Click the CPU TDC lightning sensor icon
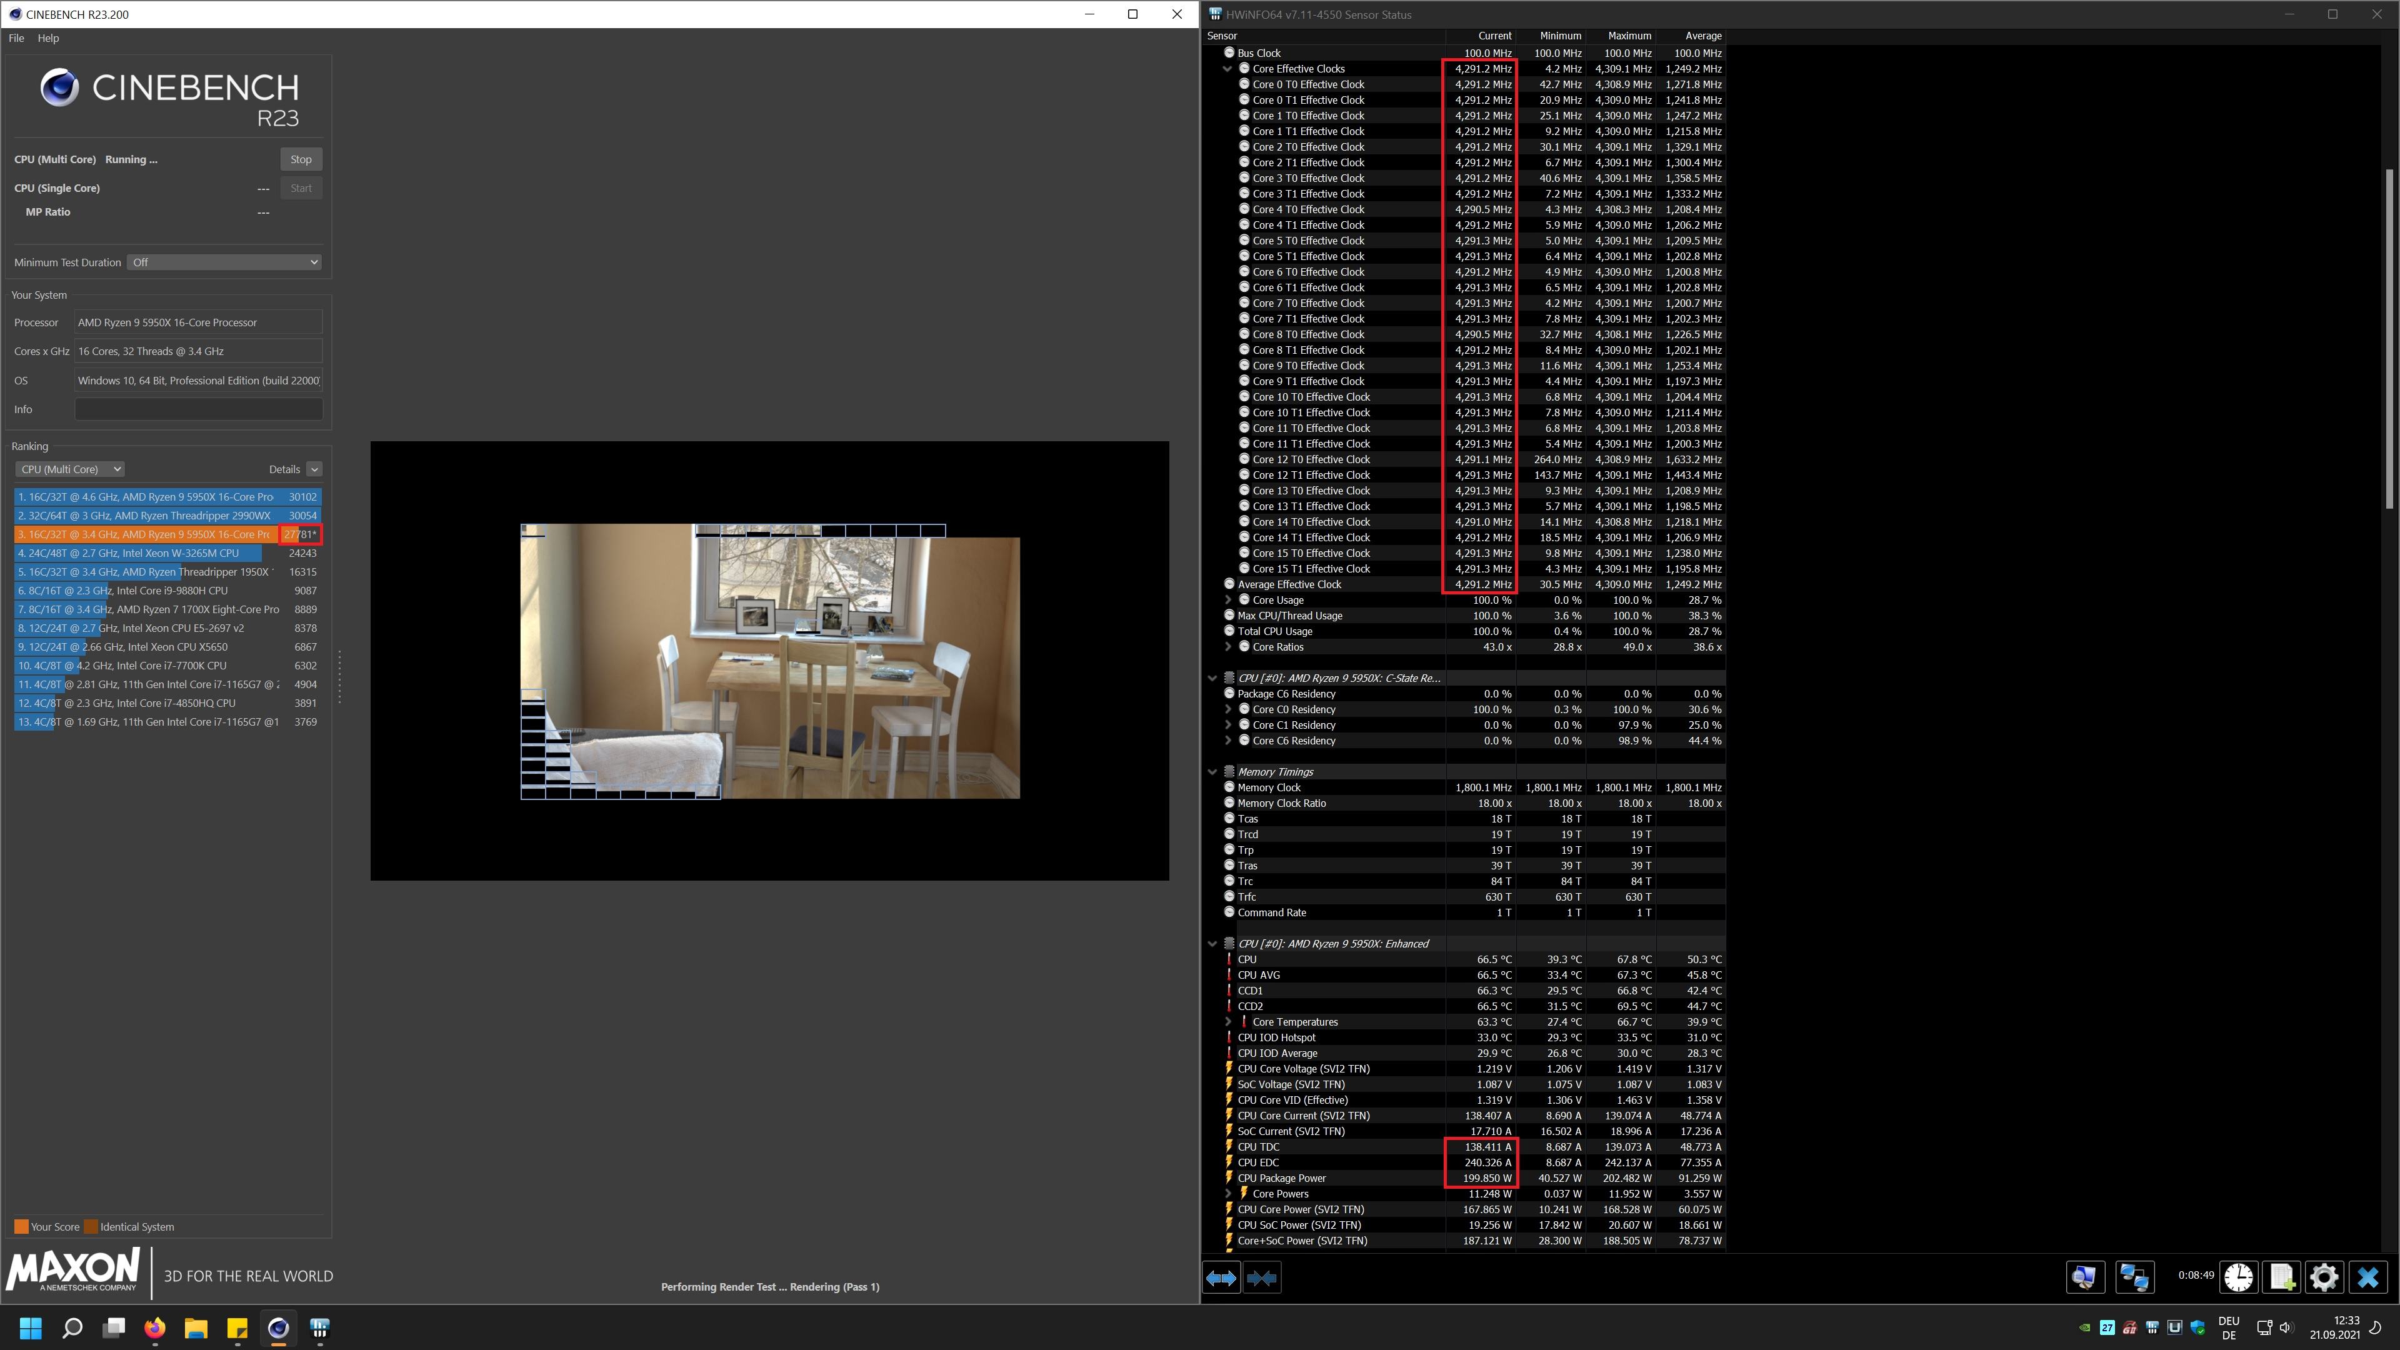This screenshot has width=2400, height=1350. pos(1229,1146)
